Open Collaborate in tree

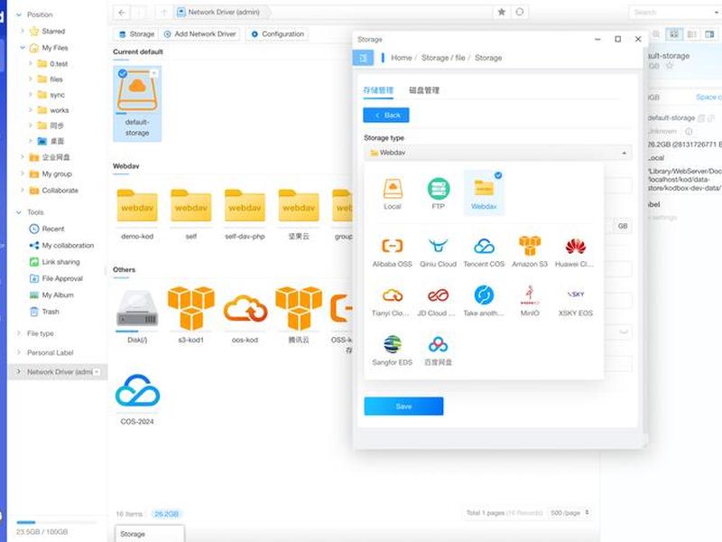click(54, 191)
